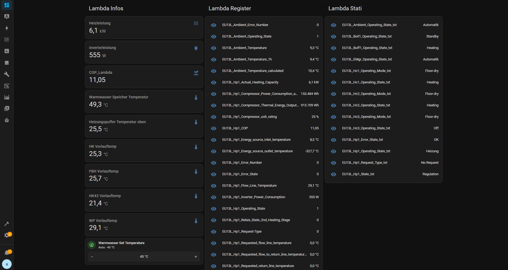Click thermometer icon on FBH Vorlauftemp card
Viewport: 508px width, 270px height.
coord(196,171)
